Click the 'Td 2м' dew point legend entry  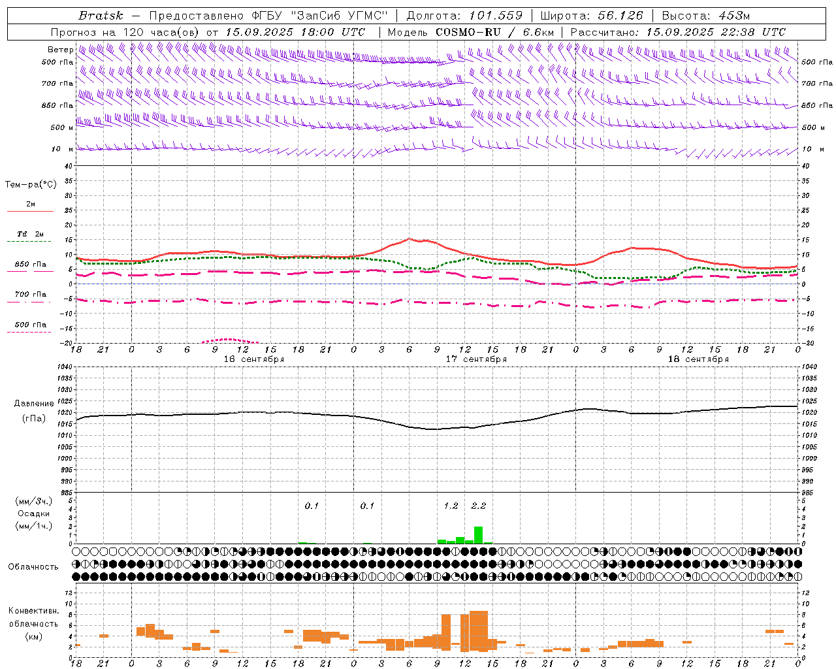[31, 234]
